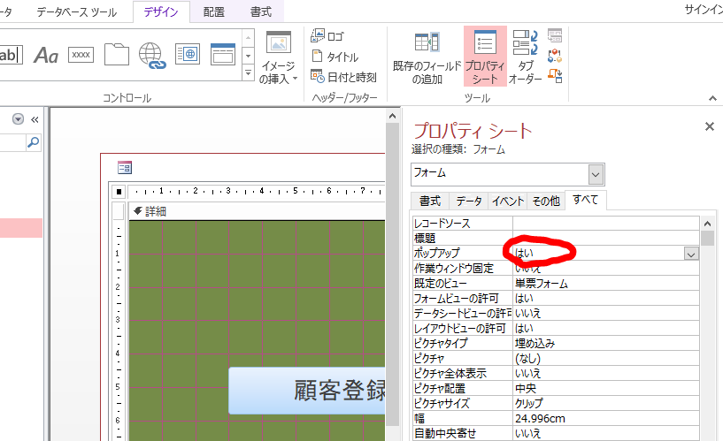Open the イベント tab in property sheet
The width and height of the screenshot is (723, 441).
click(x=508, y=201)
